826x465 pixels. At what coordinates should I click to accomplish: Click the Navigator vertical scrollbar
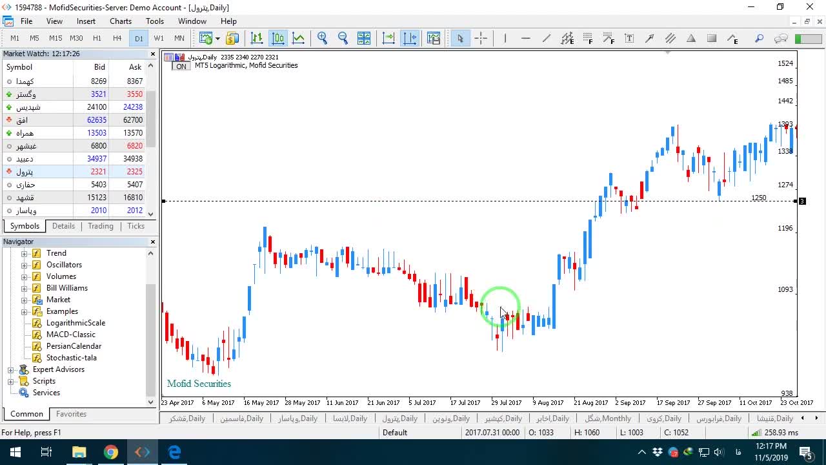[x=151, y=339]
